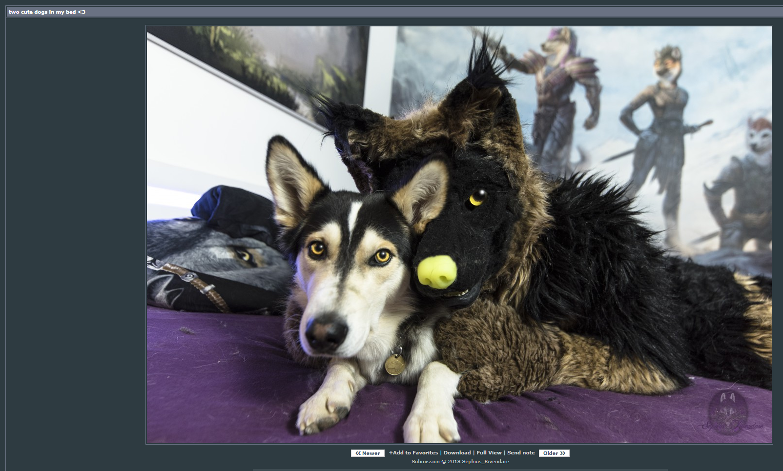
Task: Click the Send note link
Action: pos(521,453)
